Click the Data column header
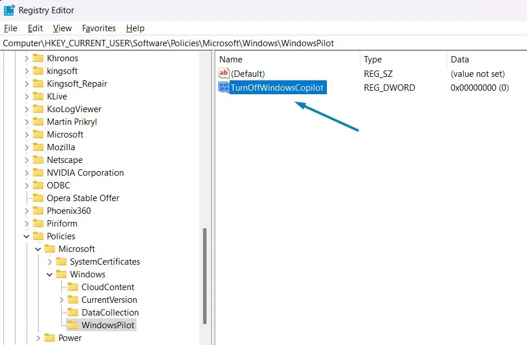This screenshot has width=527, height=345. tap(460, 60)
